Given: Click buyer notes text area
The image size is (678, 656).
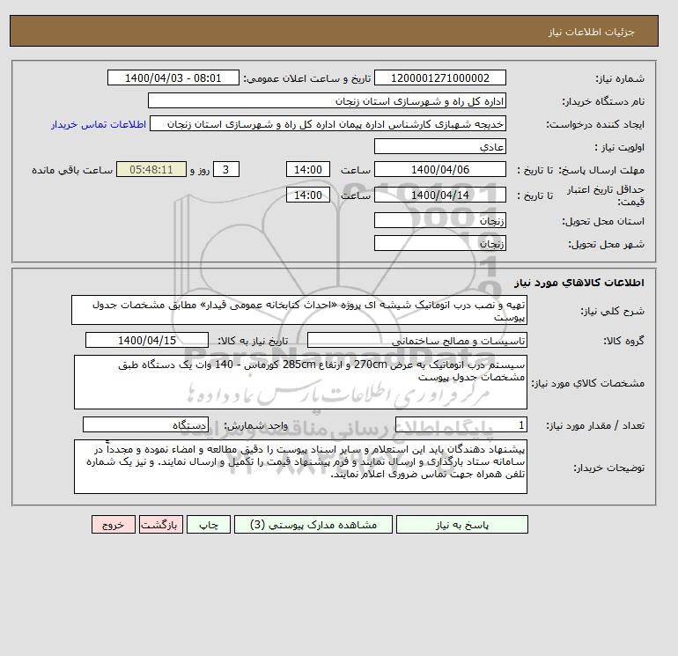Looking at the screenshot, I should (x=300, y=467).
